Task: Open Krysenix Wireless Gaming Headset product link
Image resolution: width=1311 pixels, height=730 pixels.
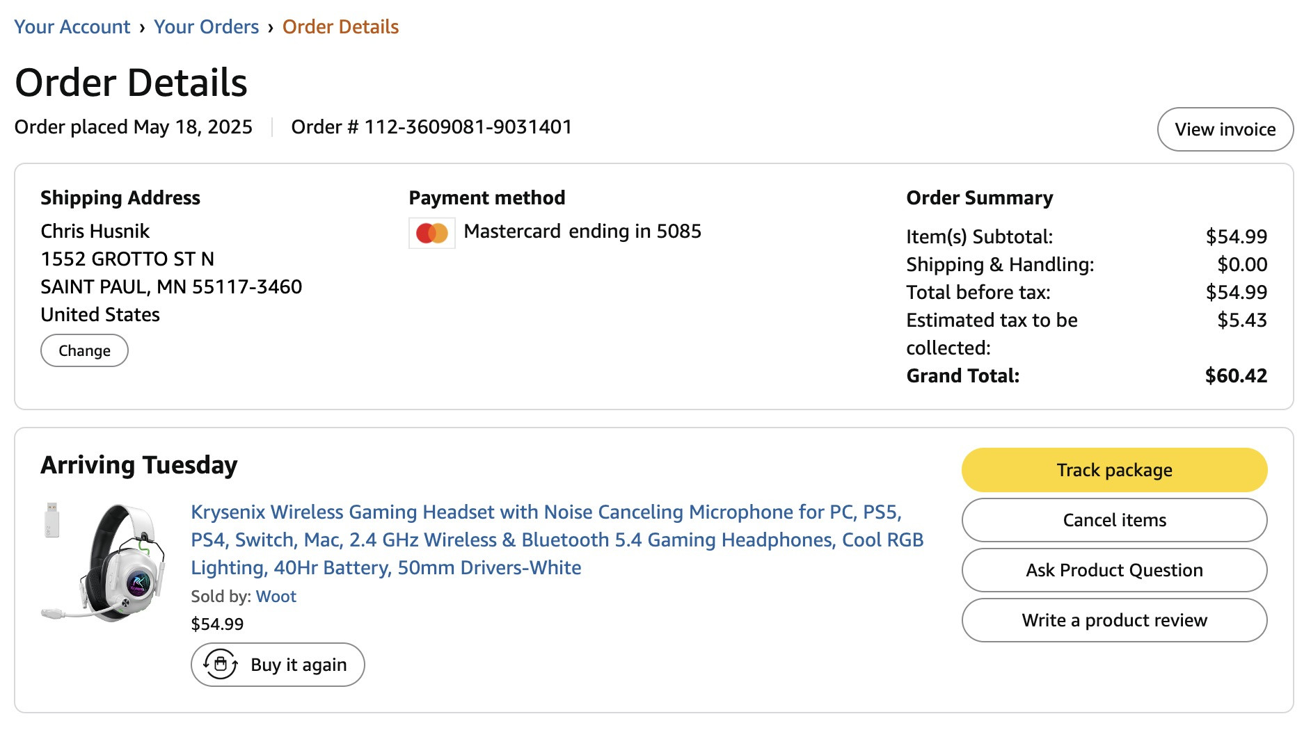Action: point(557,540)
